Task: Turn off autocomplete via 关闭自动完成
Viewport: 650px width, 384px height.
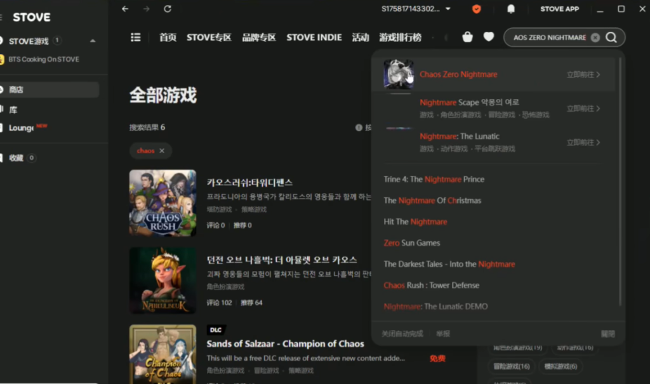Action: (402, 334)
